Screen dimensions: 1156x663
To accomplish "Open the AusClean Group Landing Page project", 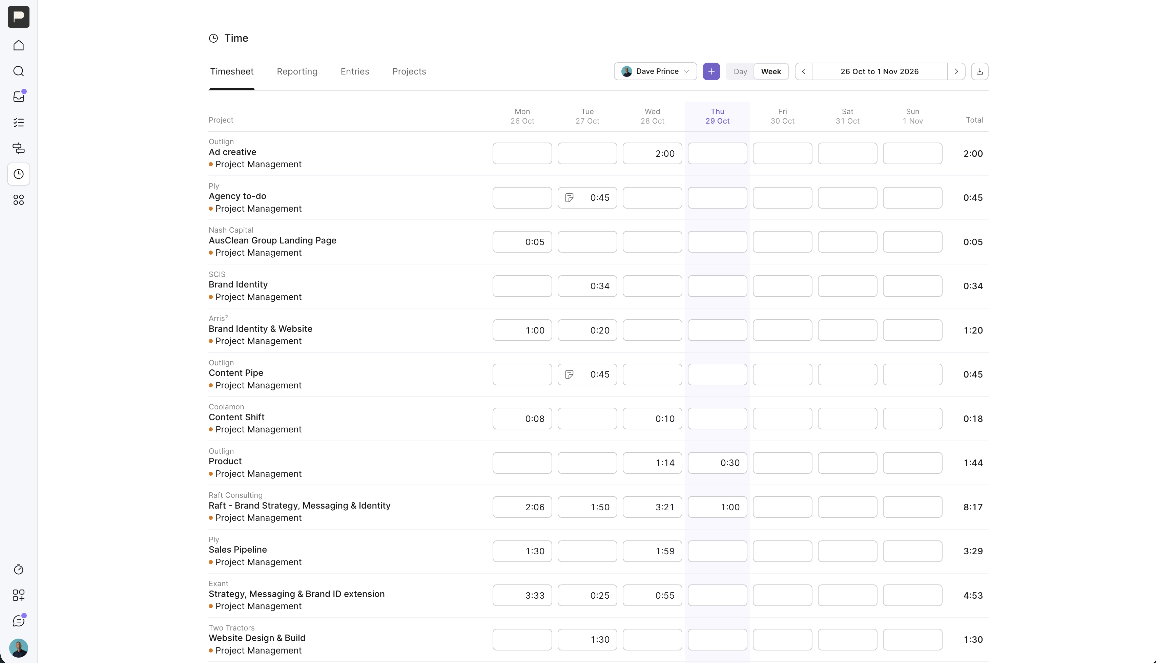I will tap(272, 240).
